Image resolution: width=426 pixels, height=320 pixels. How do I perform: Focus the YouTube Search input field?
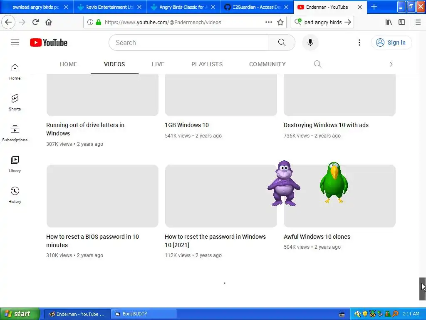(x=189, y=42)
